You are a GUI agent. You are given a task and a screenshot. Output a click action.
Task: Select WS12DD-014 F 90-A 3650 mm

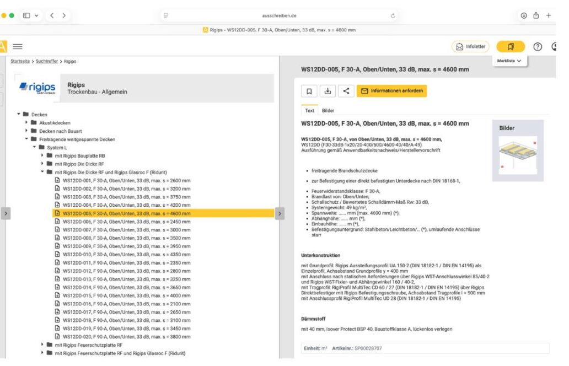(127, 287)
